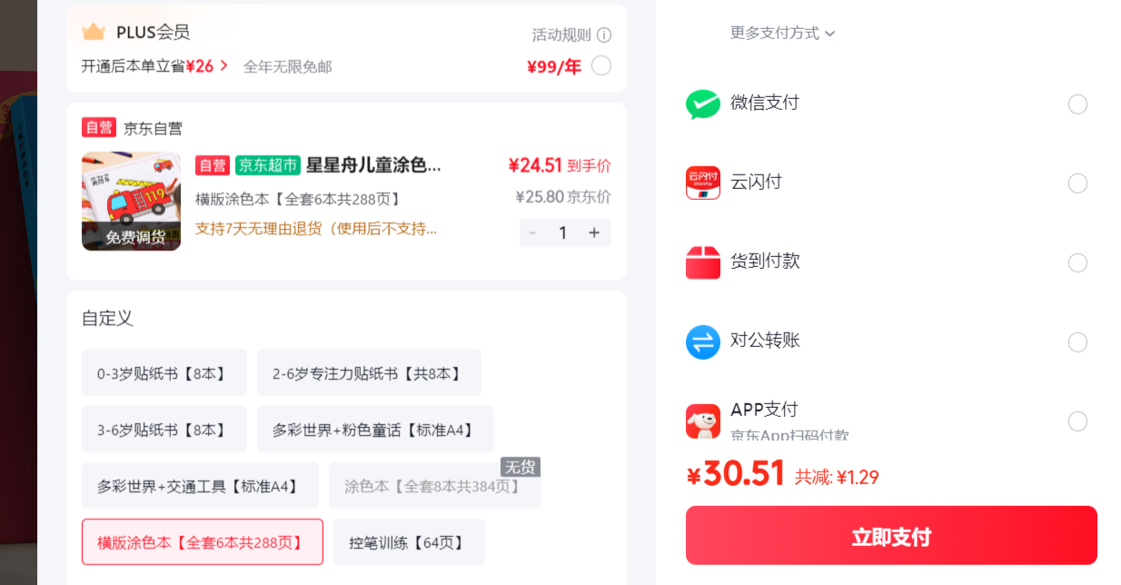Choose the 0-3岁贴纸书【8本】 option
The image size is (1121, 585).
(x=164, y=373)
